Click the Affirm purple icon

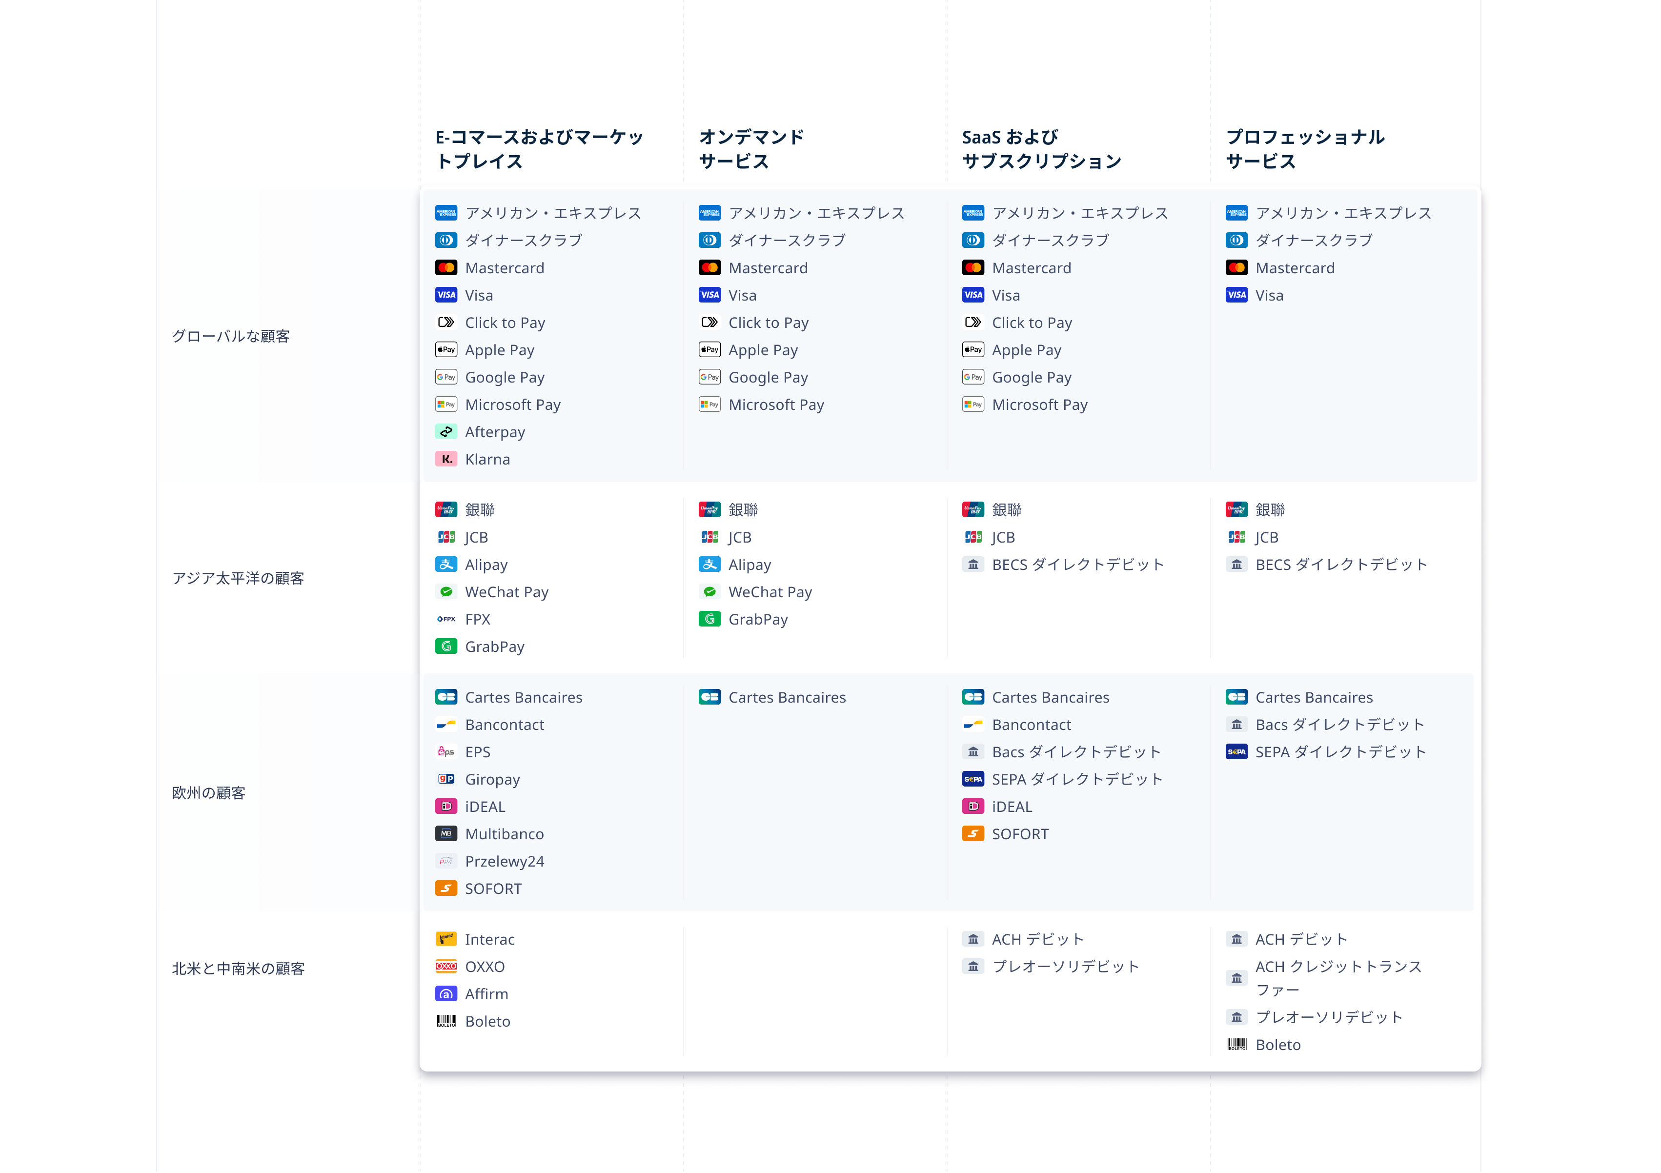coord(446,994)
